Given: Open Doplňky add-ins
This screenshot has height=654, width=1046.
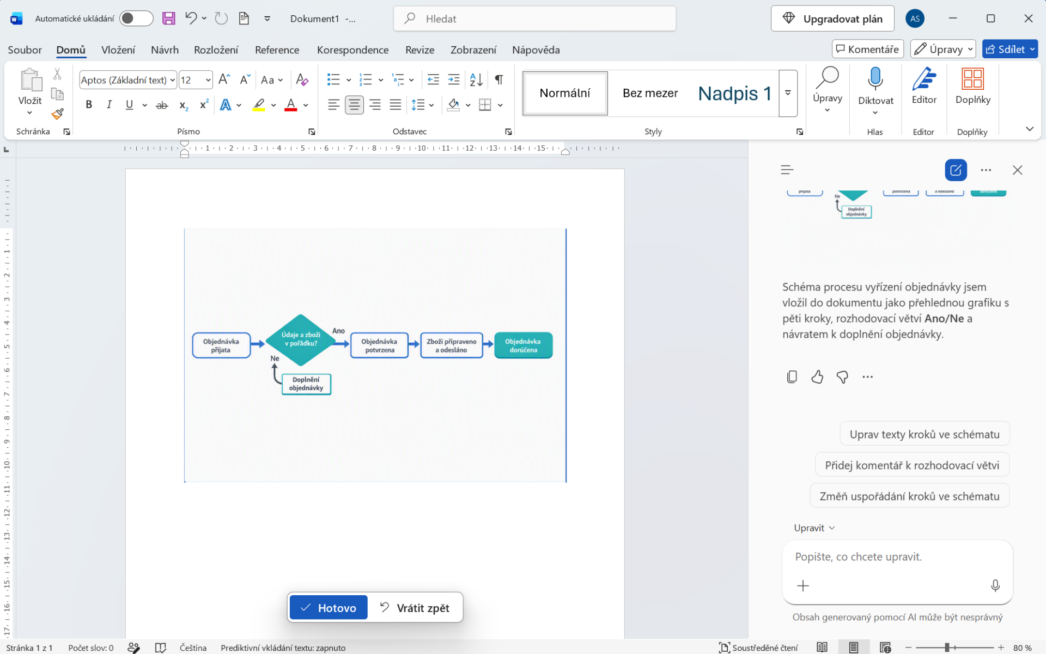Looking at the screenshot, I should point(972,87).
